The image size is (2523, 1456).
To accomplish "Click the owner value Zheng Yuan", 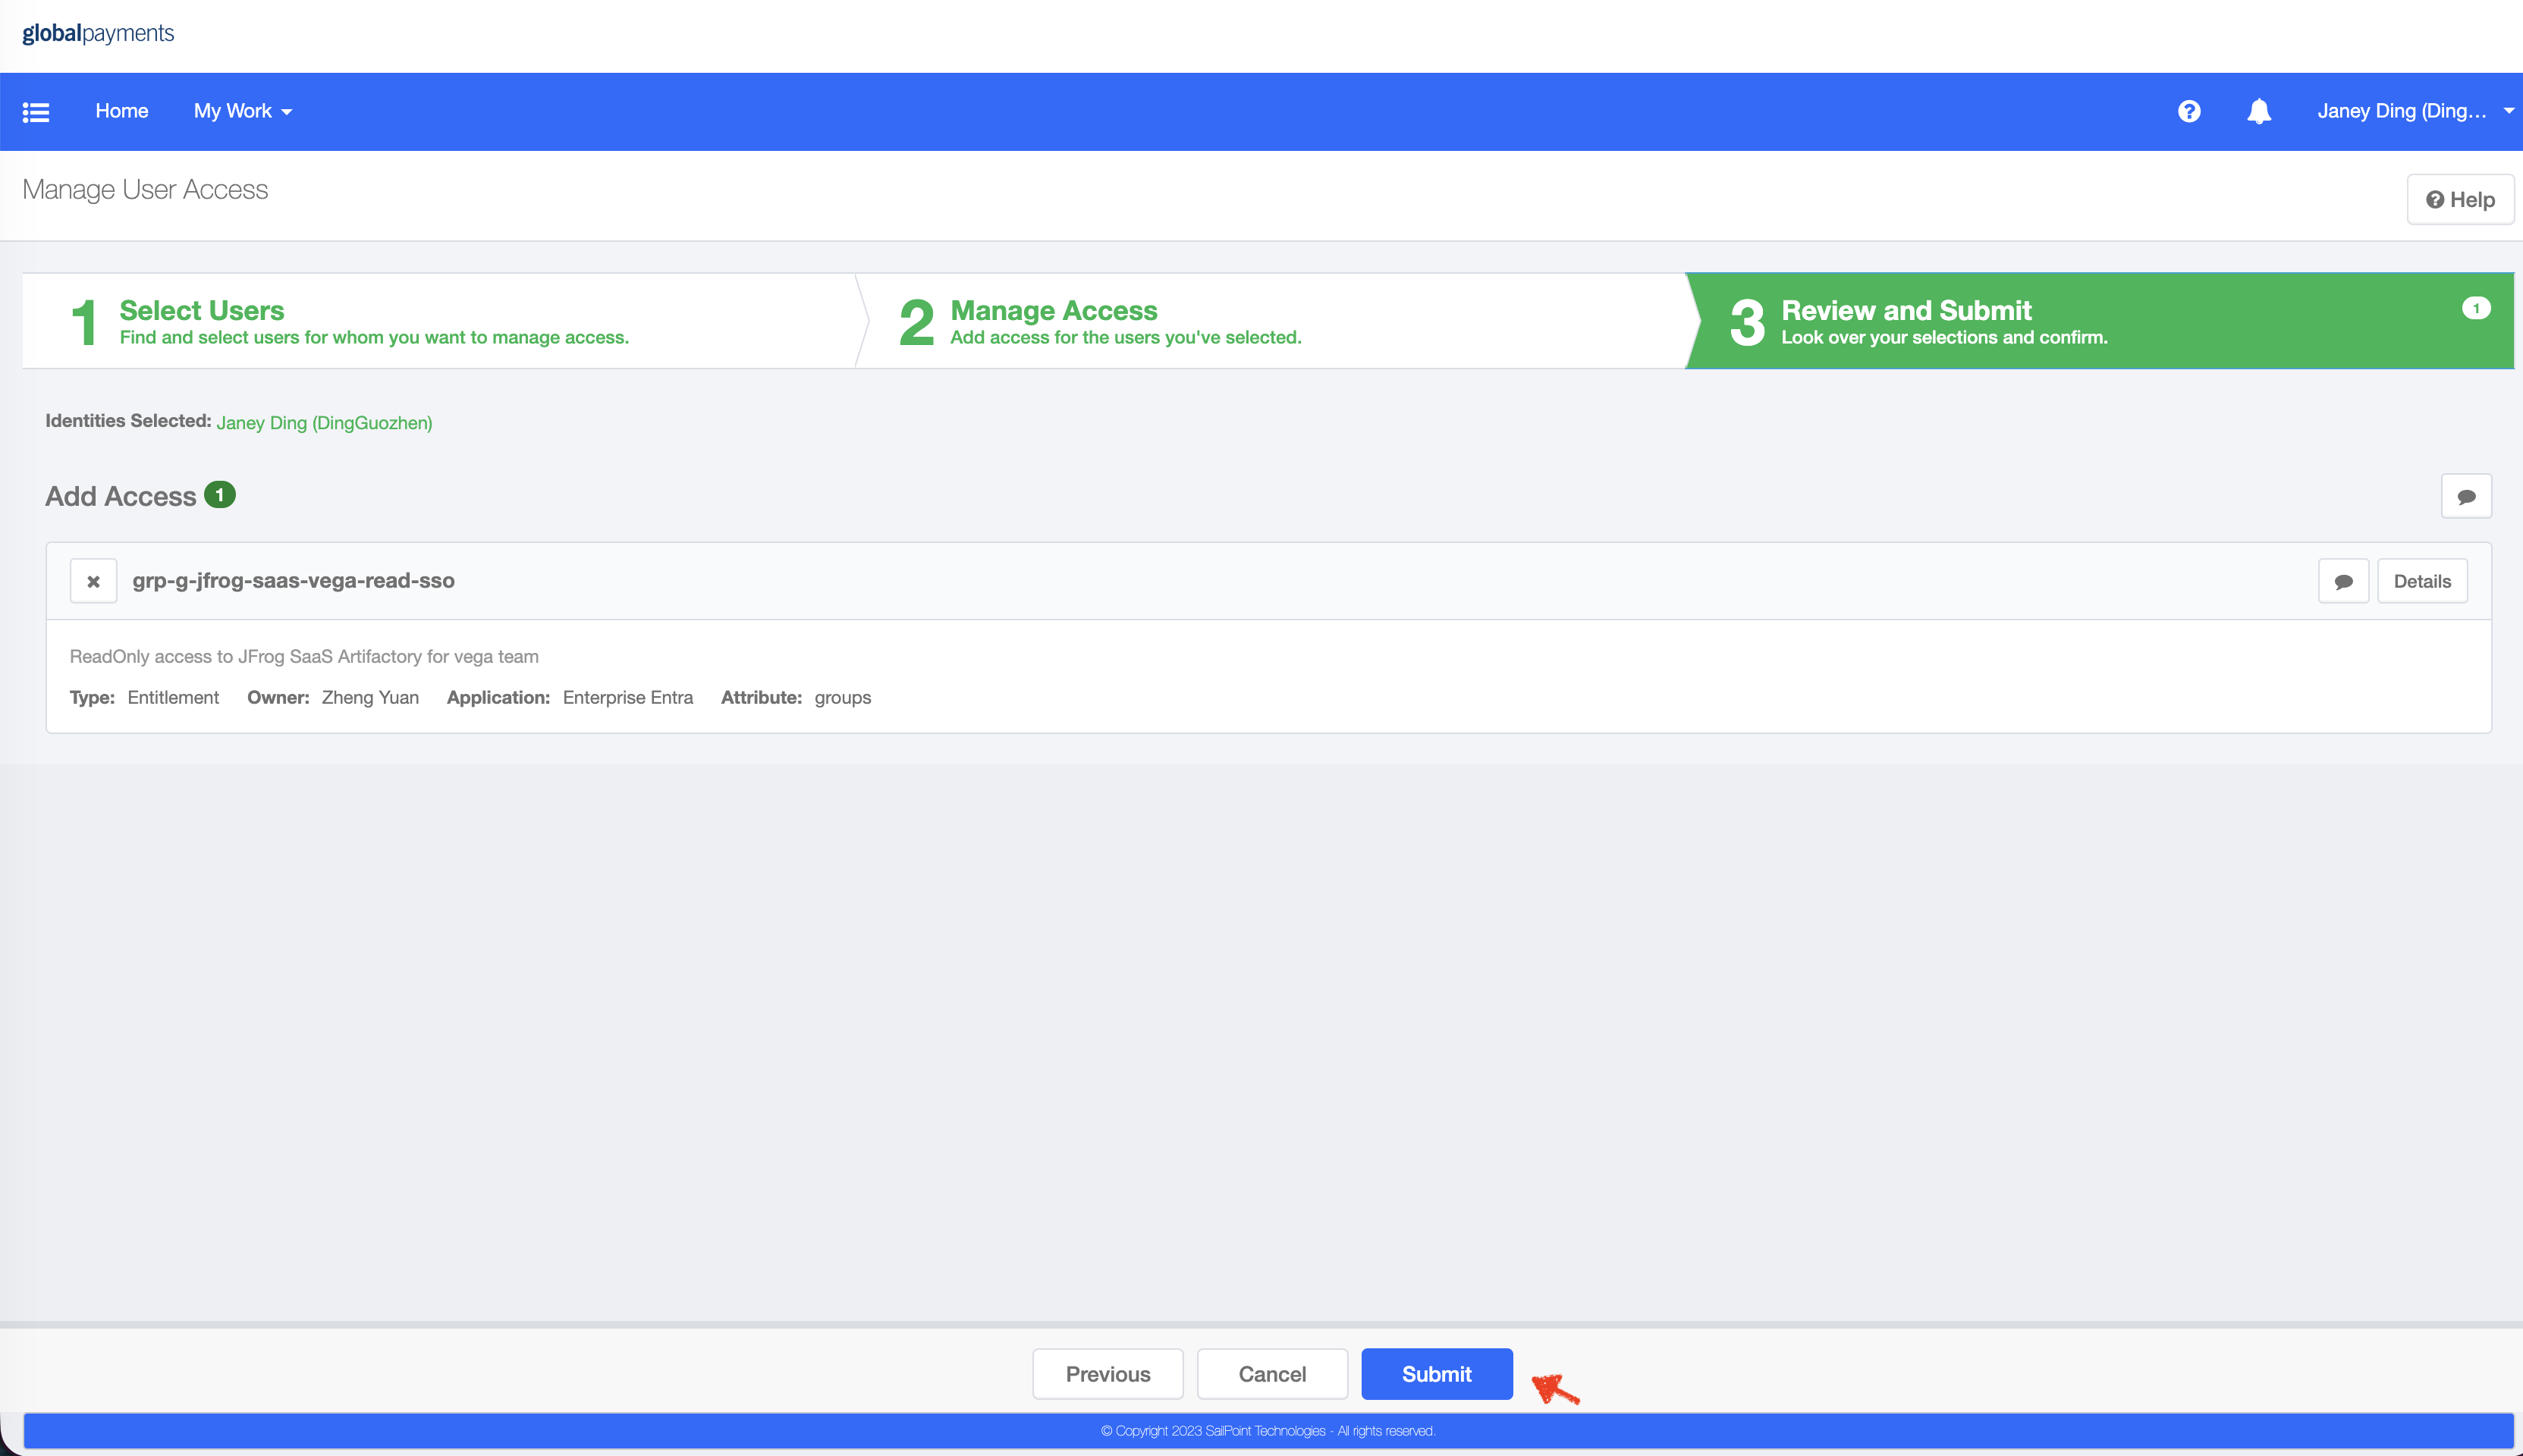I will point(370,698).
